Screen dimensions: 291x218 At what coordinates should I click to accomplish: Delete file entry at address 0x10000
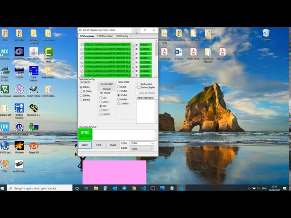coord(136,49)
